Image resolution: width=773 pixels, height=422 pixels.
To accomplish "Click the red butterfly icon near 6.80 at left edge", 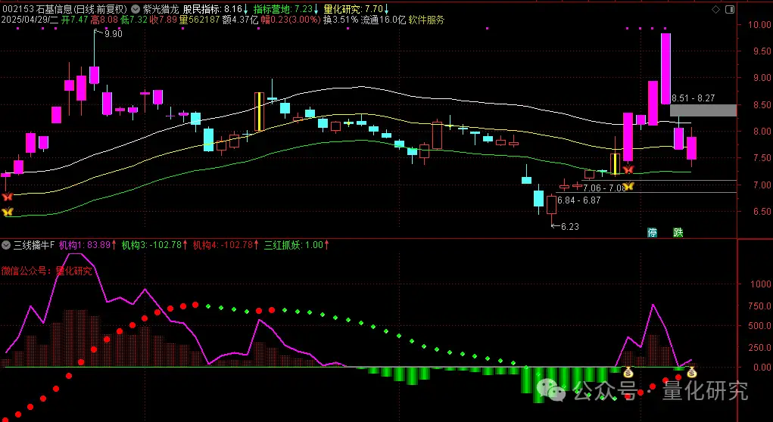I will point(7,197).
